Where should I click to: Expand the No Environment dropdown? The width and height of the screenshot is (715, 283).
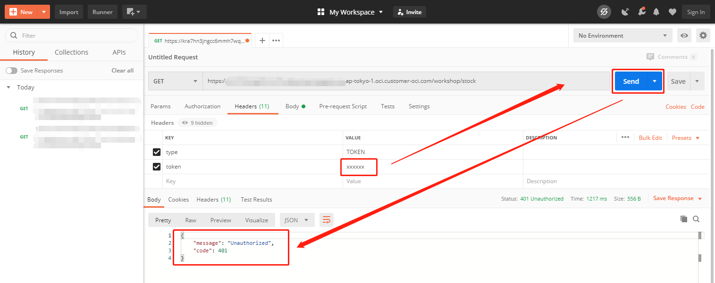(x=622, y=36)
